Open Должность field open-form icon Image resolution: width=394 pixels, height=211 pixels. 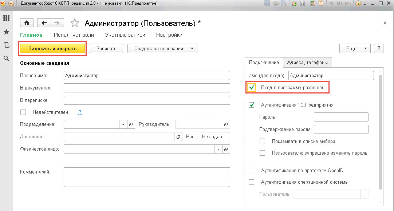[178, 137]
